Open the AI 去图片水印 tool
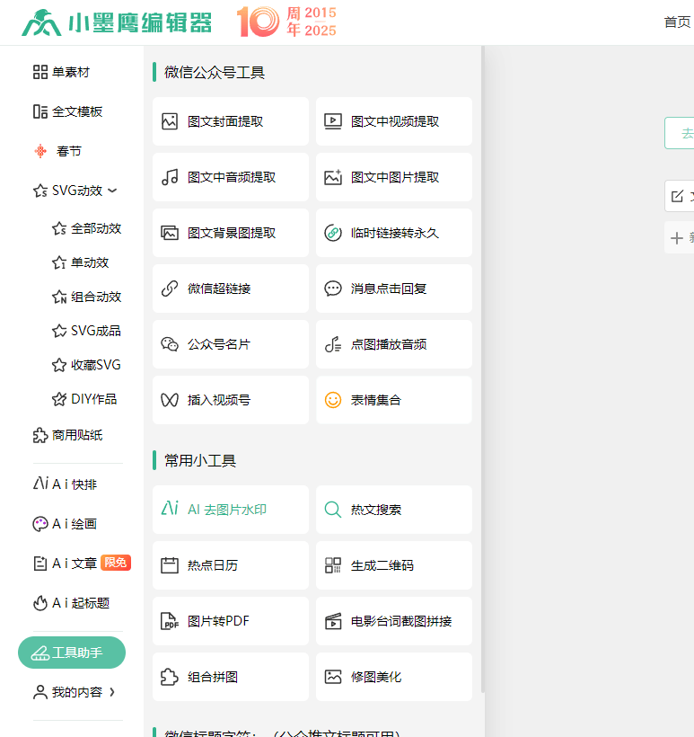This screenshot has height=737, width=694. [226, 510]
